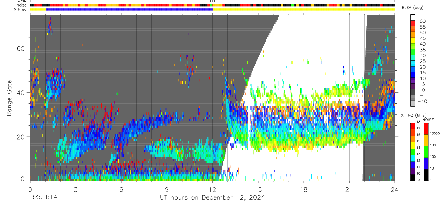This screenshot has width=444, height=205.
Task: Pick the yellow swatch in TX FRQ colorbar
Action: 413,145
